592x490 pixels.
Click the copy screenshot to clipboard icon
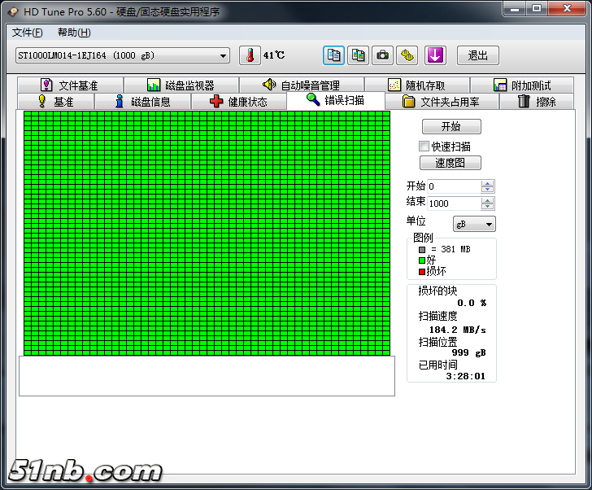(x=358, y=55)
